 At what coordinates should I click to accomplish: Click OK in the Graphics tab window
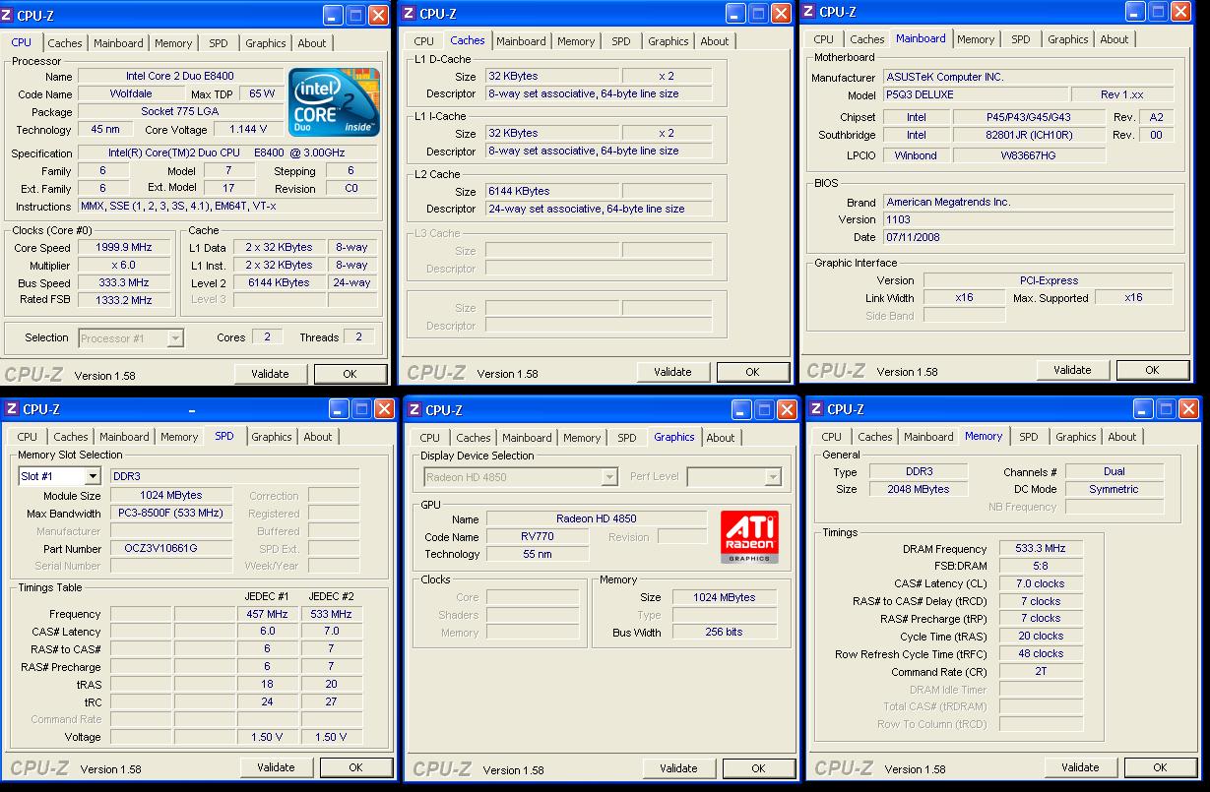tap(758, 768)
